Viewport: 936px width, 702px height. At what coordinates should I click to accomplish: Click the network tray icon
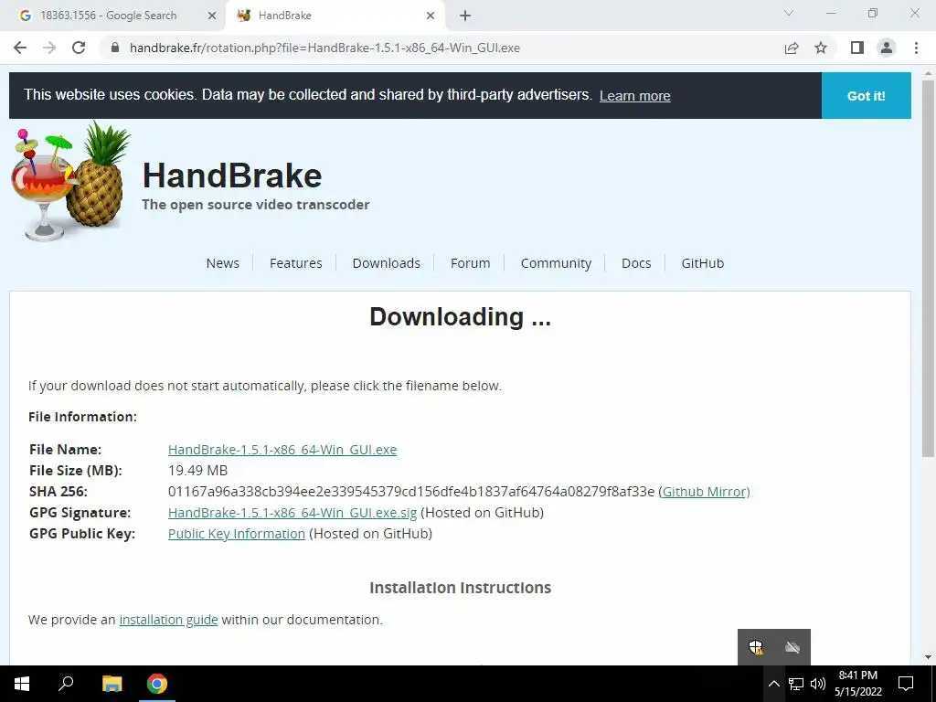796,684
